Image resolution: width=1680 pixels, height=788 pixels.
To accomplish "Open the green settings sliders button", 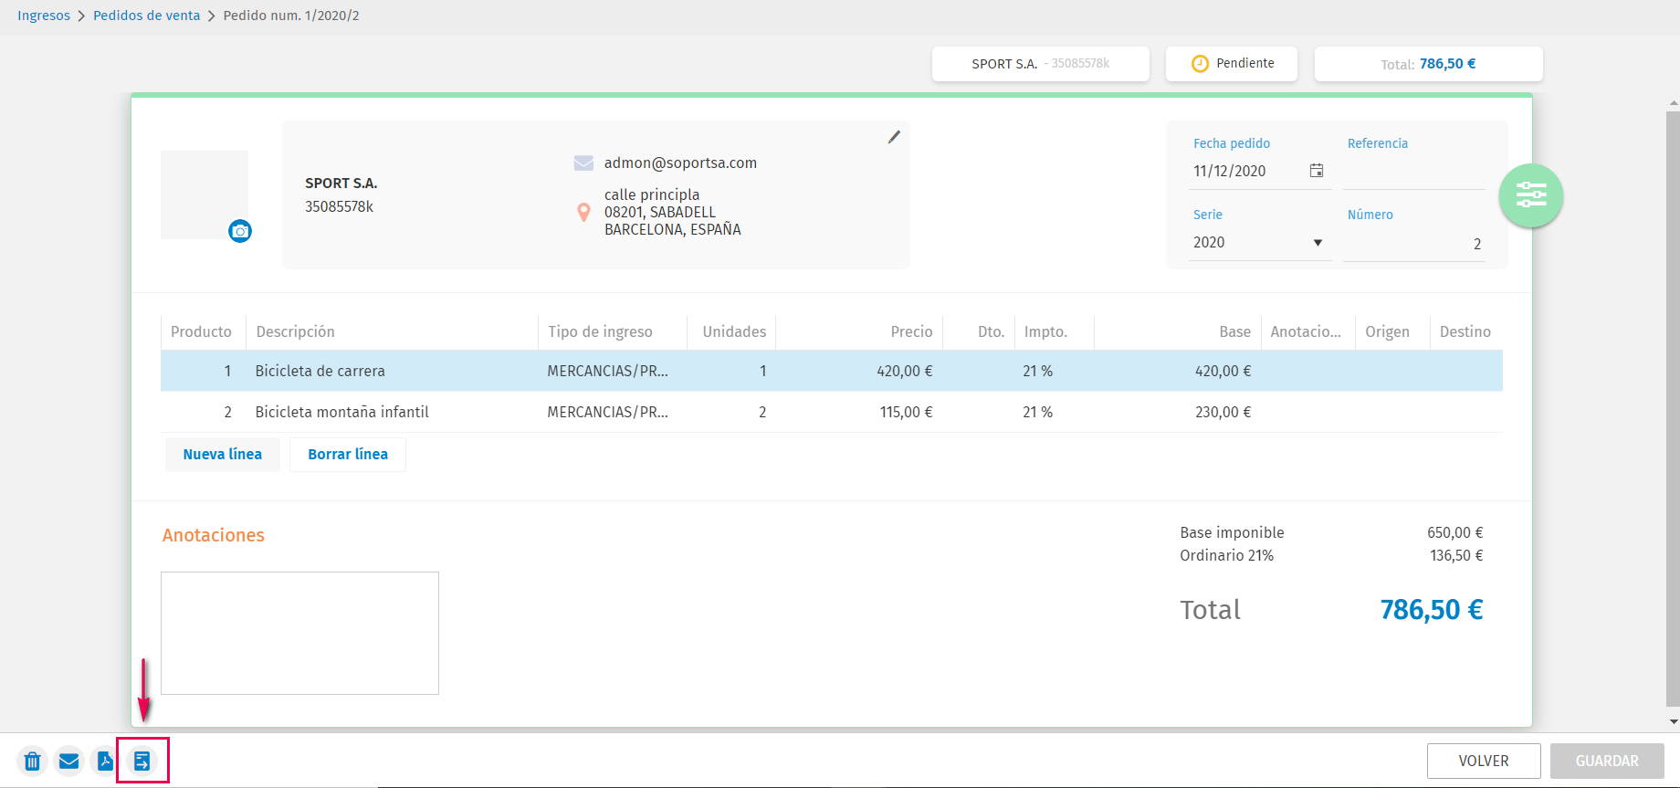I will pyautogui.click(x=1531, y=195).
